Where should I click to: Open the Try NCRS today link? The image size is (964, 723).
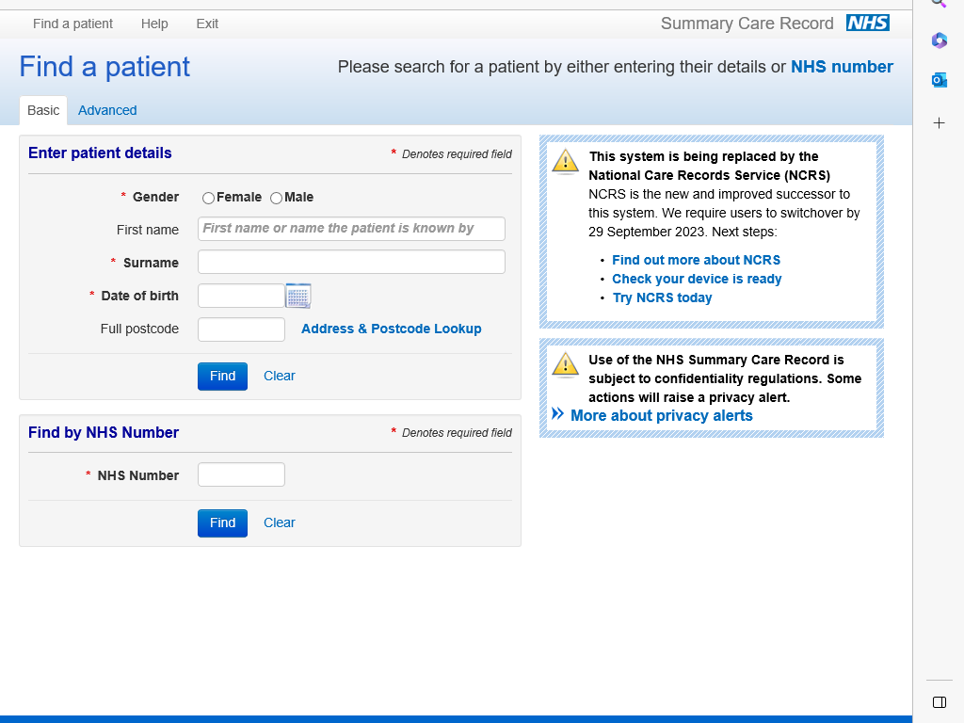tap(662, 298)
